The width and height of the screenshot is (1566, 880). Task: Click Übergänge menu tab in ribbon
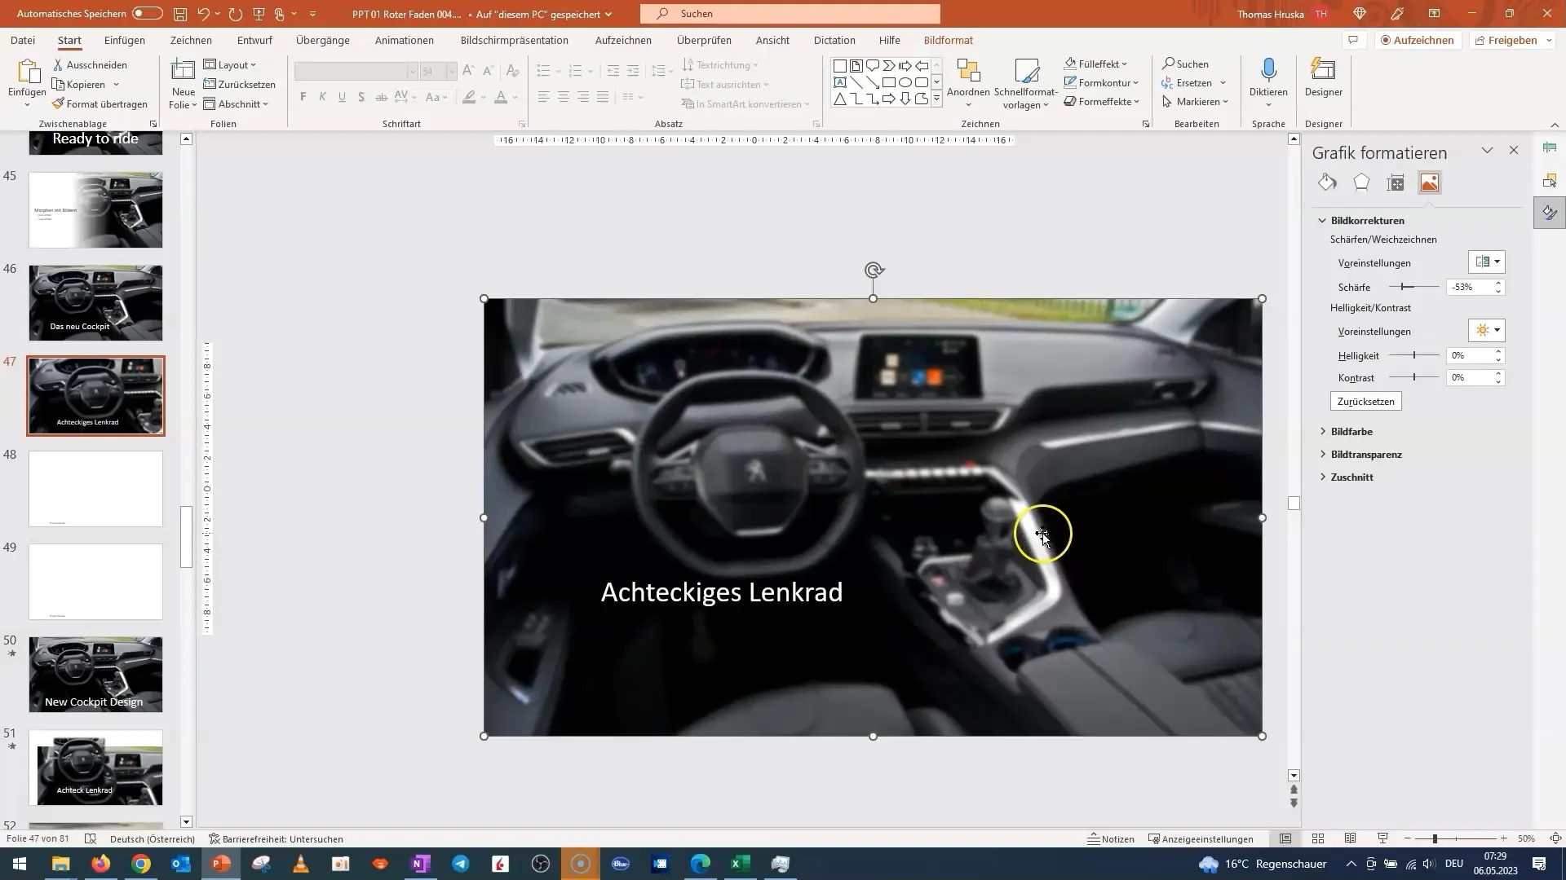(323, 40)
